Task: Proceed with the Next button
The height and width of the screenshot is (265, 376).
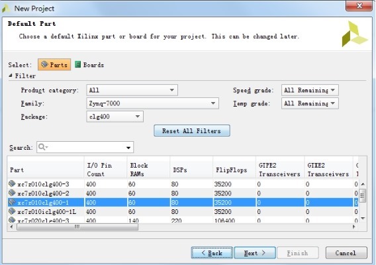Action: [x=255, y=253]
